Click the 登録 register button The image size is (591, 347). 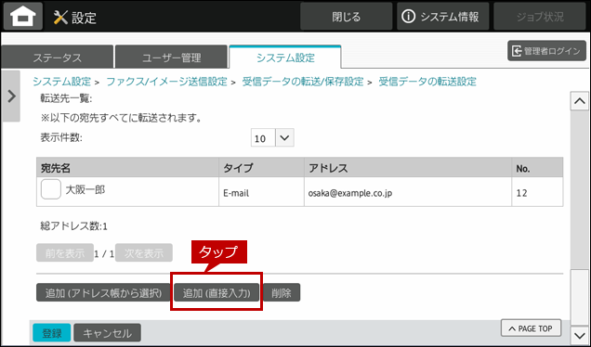[x=52, y=333]
